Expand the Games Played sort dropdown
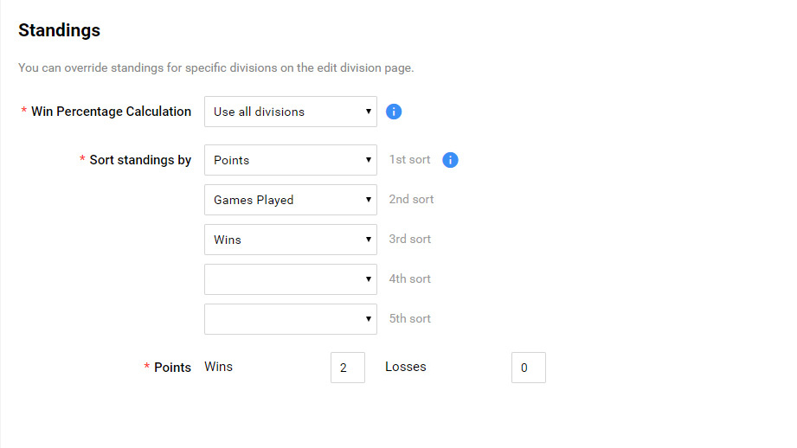 [291, 200]
